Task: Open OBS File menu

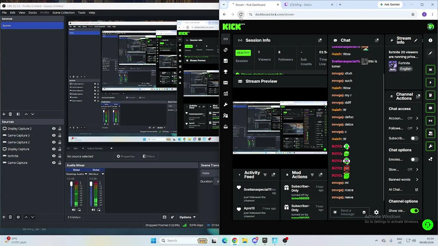Action: (4, 13)
